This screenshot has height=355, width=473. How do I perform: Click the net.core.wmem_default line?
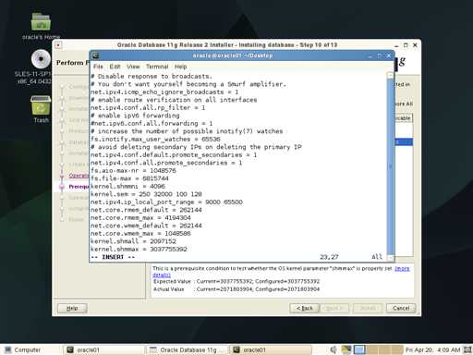click(x=146, y=226)
